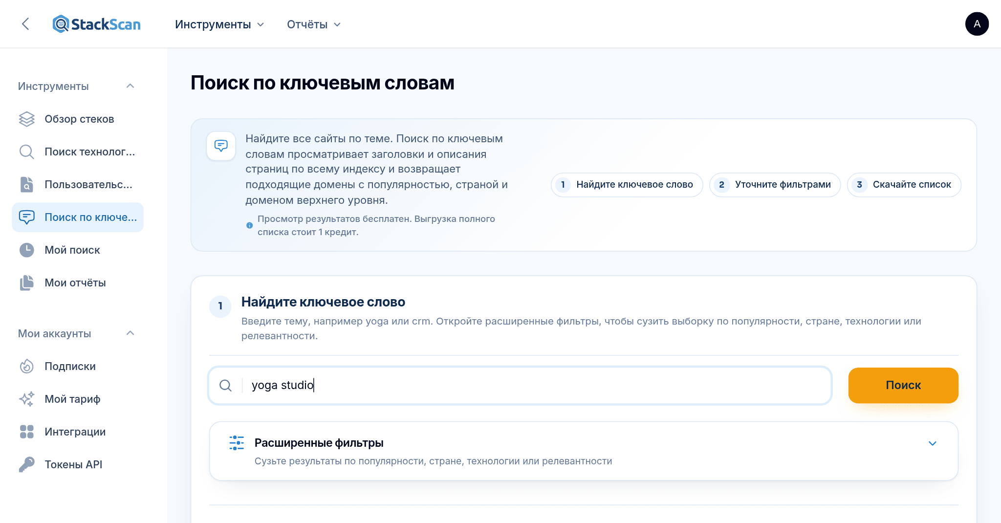This screenshot has width=1001, height=523.
Task: Open Обзор стеков in sidebar
Action: pos(78,119)
